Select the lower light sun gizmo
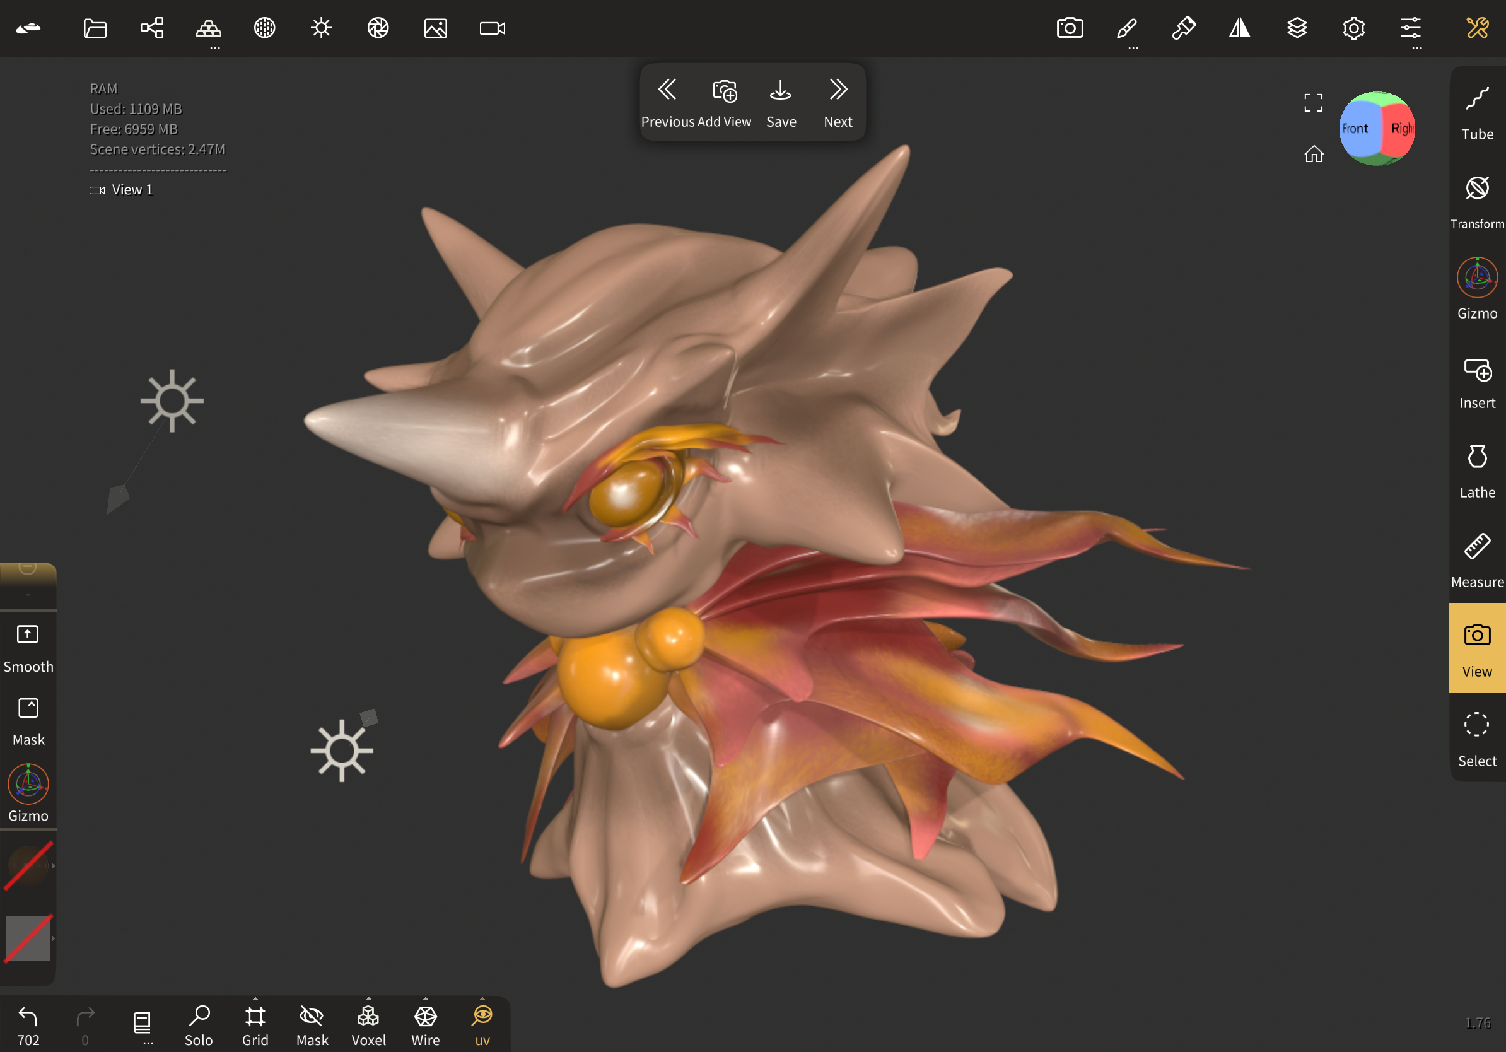 point(342,751)
